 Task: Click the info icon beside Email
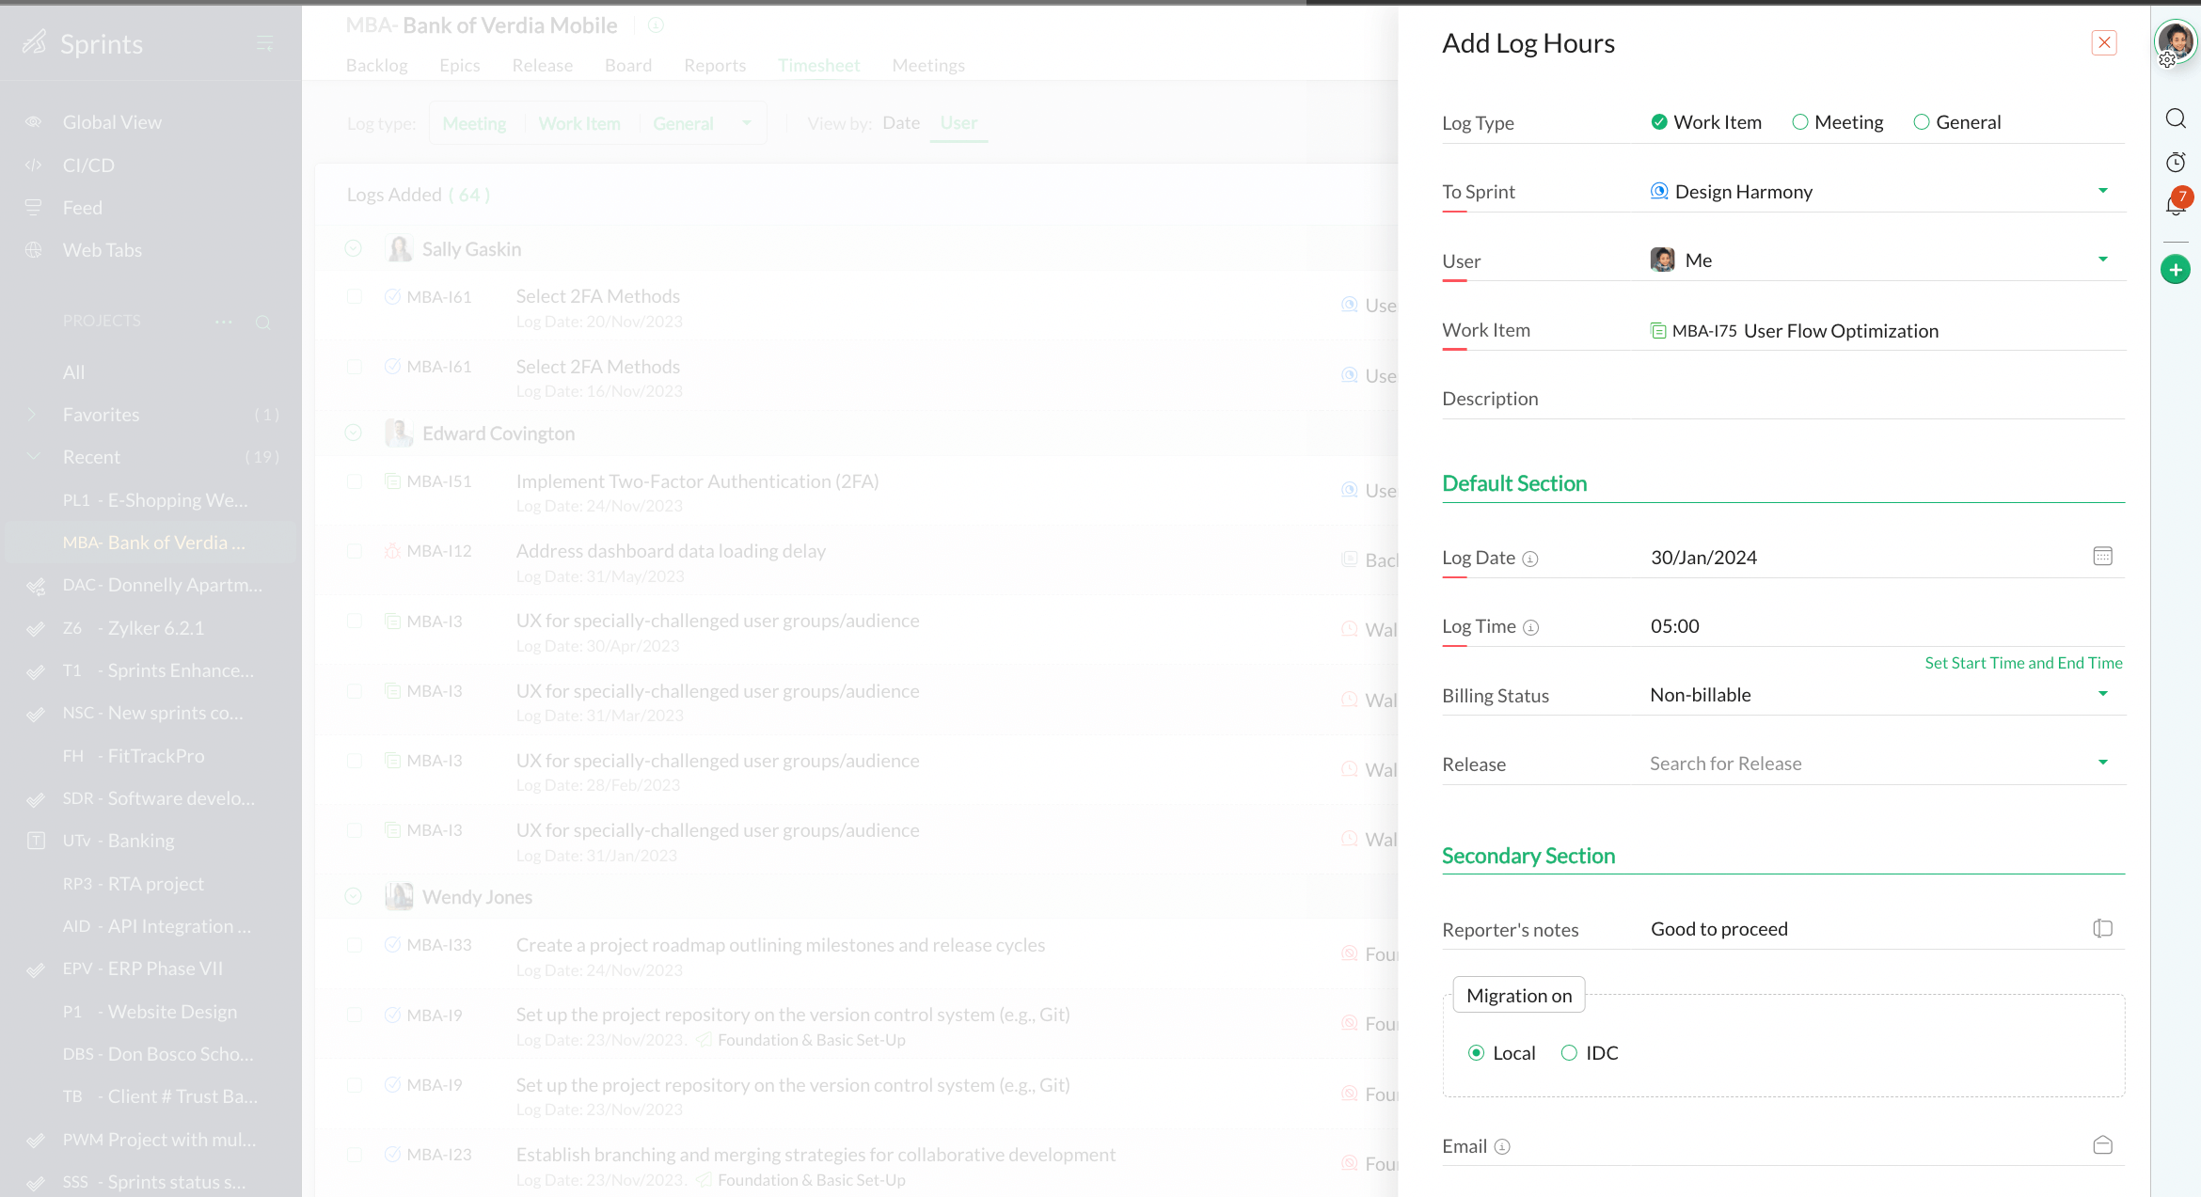point(1502,1146)
